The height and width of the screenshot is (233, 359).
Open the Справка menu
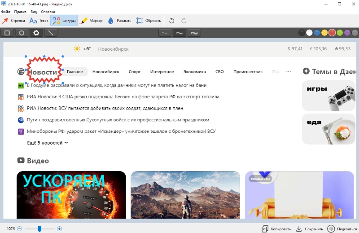coord(48,12)
